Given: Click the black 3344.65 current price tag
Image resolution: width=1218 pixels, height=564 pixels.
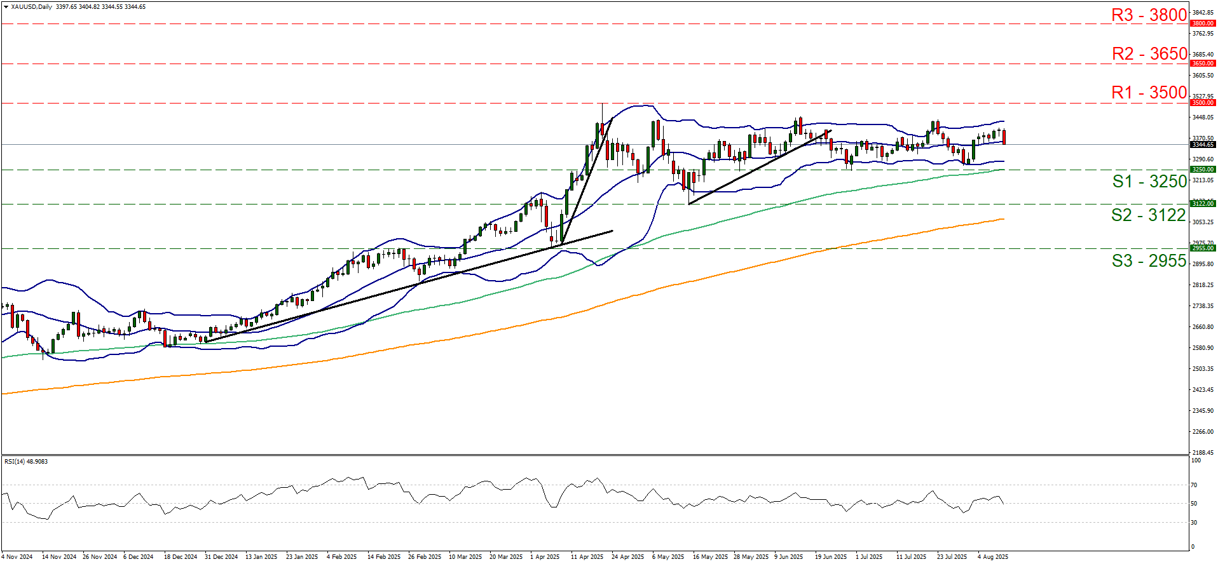Looking at the screenshot, I should click(x=1202, y=145).
